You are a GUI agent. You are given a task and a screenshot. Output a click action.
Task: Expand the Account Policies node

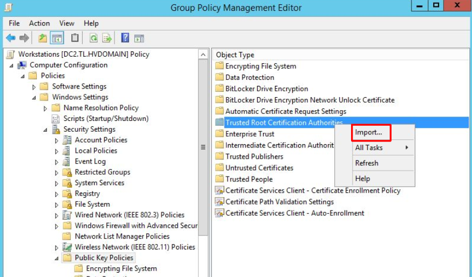pos(57,140)
